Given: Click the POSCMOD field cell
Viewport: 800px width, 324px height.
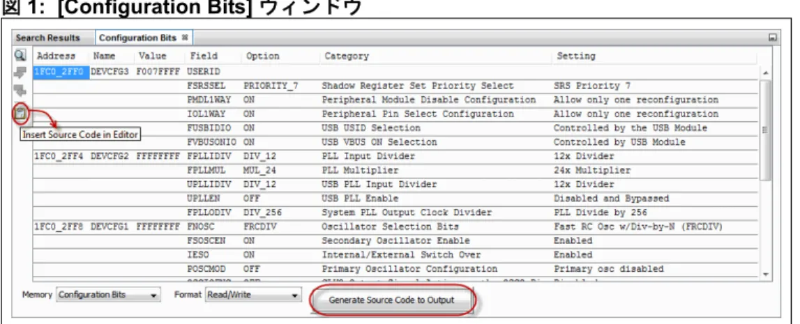Looking at the screenshot, I should (206, 268).
